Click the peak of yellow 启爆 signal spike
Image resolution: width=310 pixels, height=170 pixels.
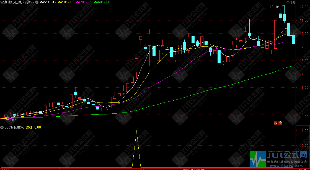coord(136,131)
